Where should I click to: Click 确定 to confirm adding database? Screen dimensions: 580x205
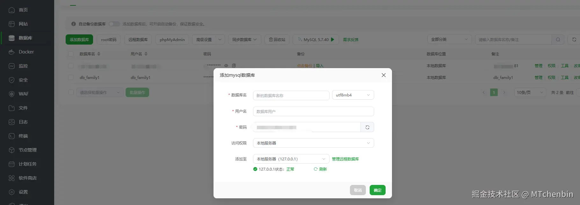pyautogui.click(x=378, y=190)
